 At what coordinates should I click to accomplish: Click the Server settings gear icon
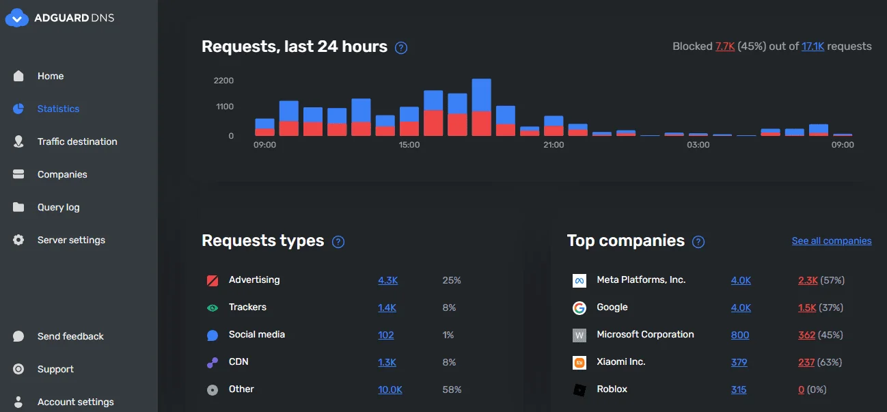(x=18, y=240)
